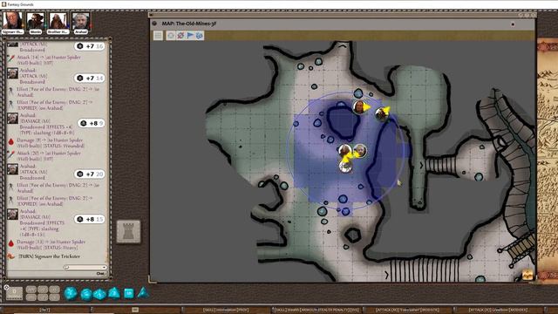The image size is (558, 314).
Task: Click the ATTACK (R) hotkey slot
Action: click(x=498, y=311)
